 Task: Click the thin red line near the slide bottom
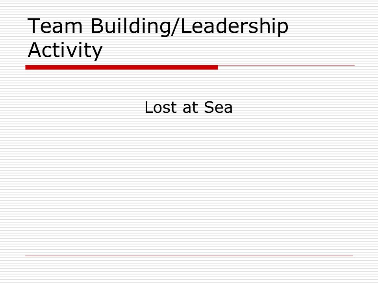coord(189,256)
